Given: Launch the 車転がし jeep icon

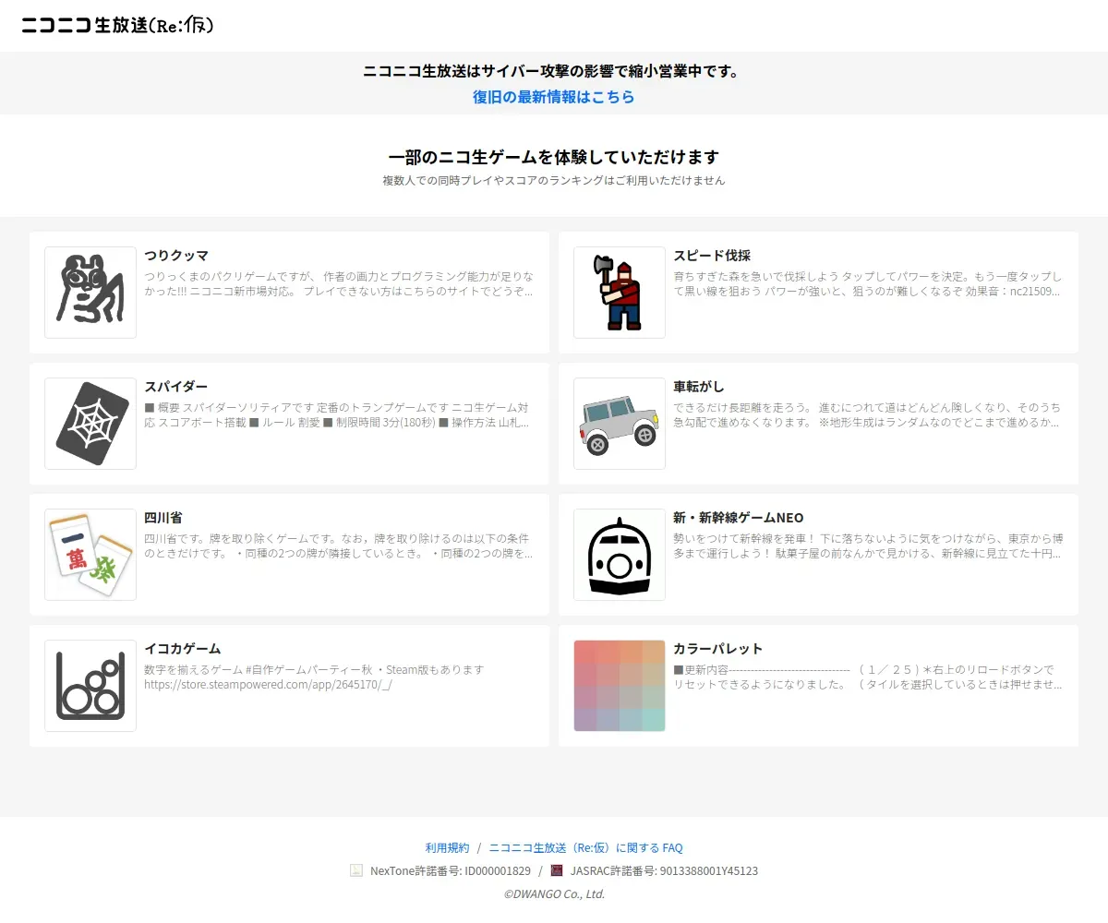Looking at the screenshot, I should (620, 424).
